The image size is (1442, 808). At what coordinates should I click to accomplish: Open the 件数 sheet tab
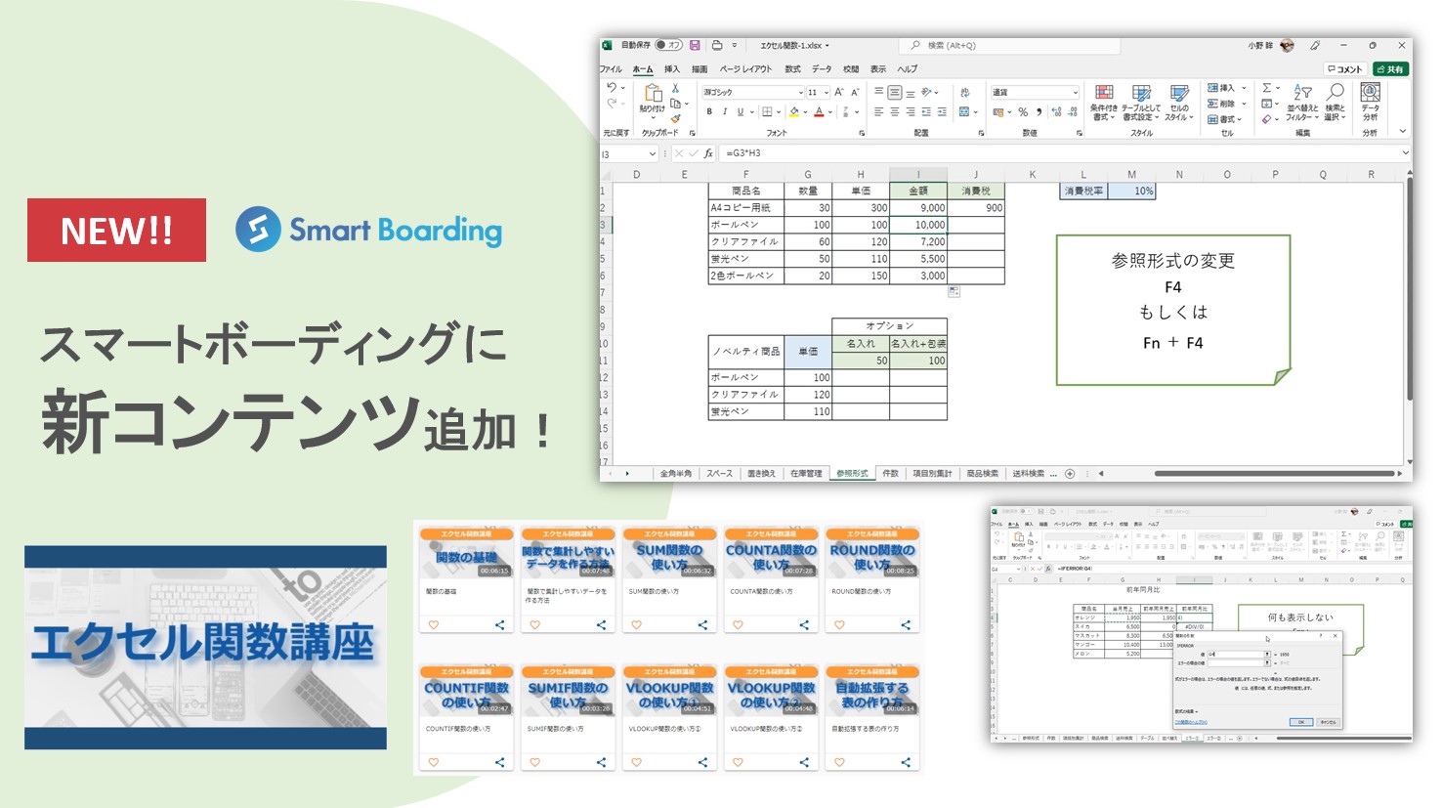tap(890, 474)
